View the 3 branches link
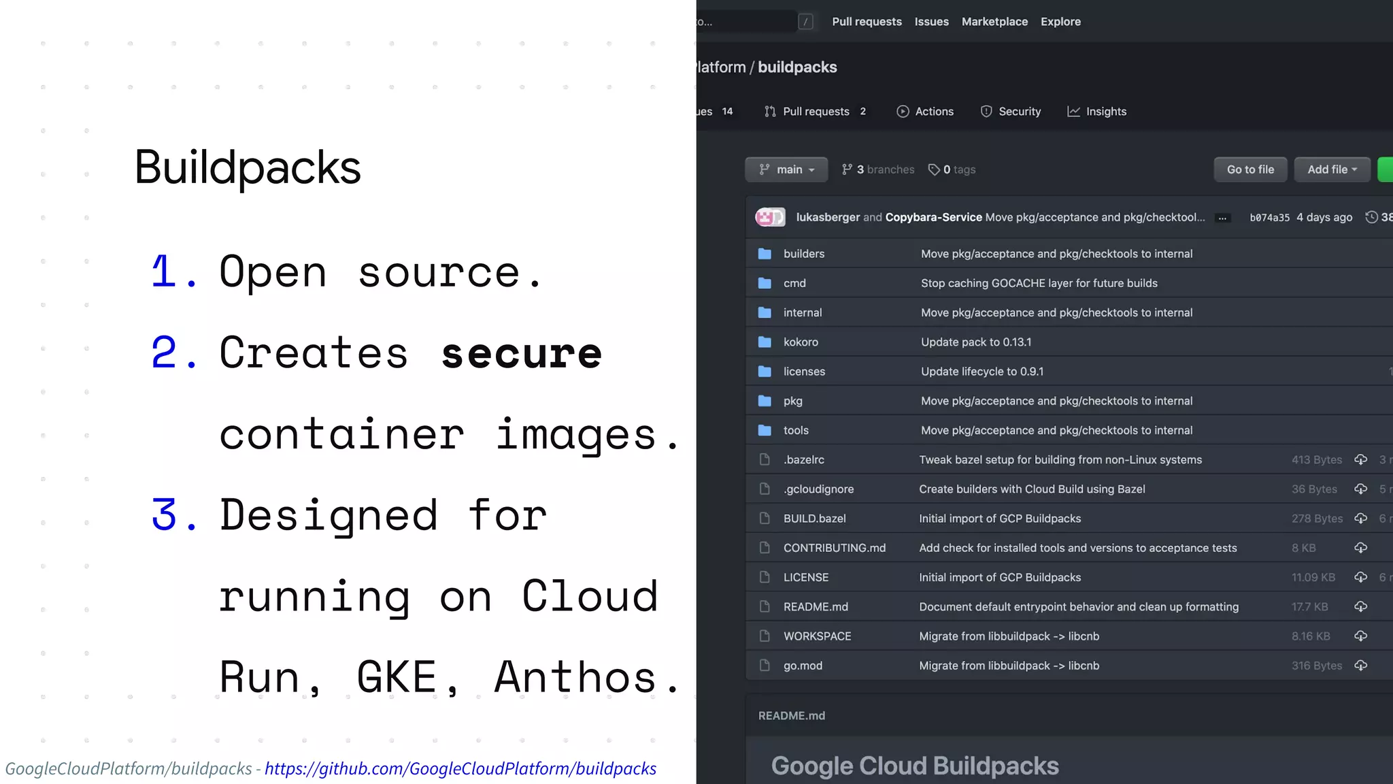Viewport: 1393px width, 784px height. (x=877, y=169)
